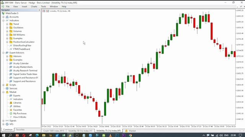Click the Market shopping bag icon in Navigator
This screenshot has width=245, height=137.
click(x=7, y=92)
